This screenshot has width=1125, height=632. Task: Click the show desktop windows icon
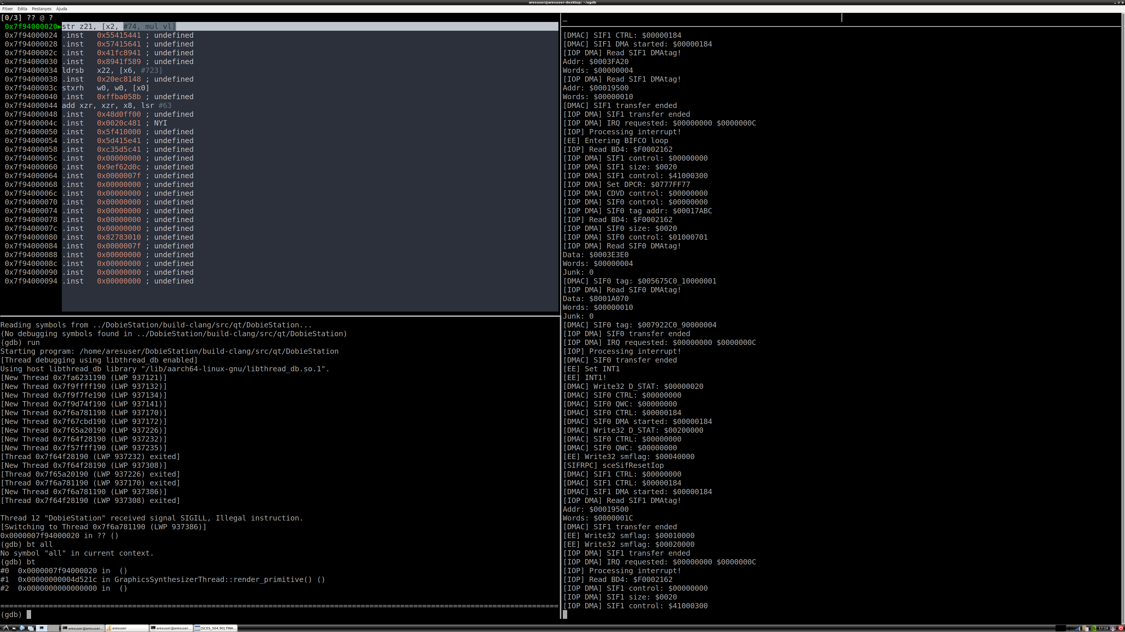pyautogui.click(x=30, y=628)
